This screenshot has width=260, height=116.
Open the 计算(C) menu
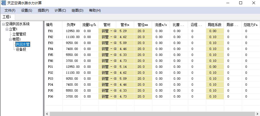60,10
